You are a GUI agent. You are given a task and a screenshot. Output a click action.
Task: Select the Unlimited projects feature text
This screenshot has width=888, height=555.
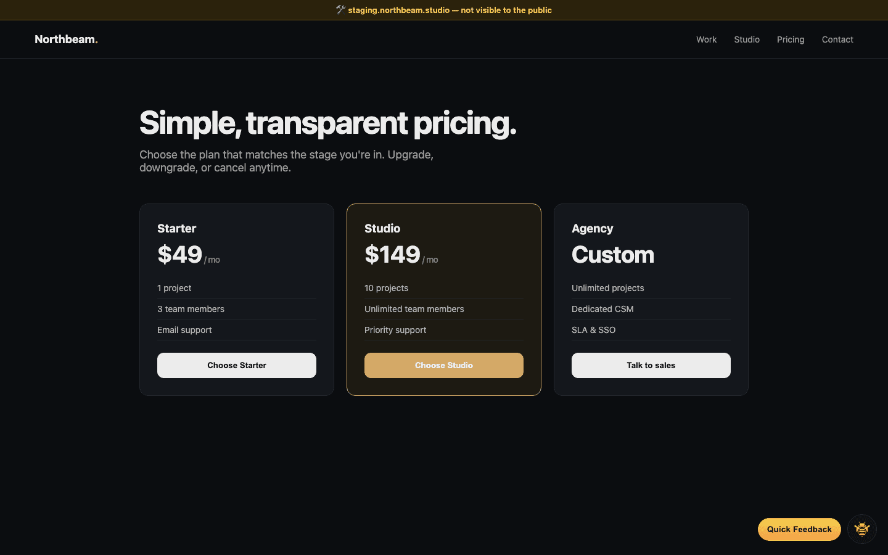[608, 288]
